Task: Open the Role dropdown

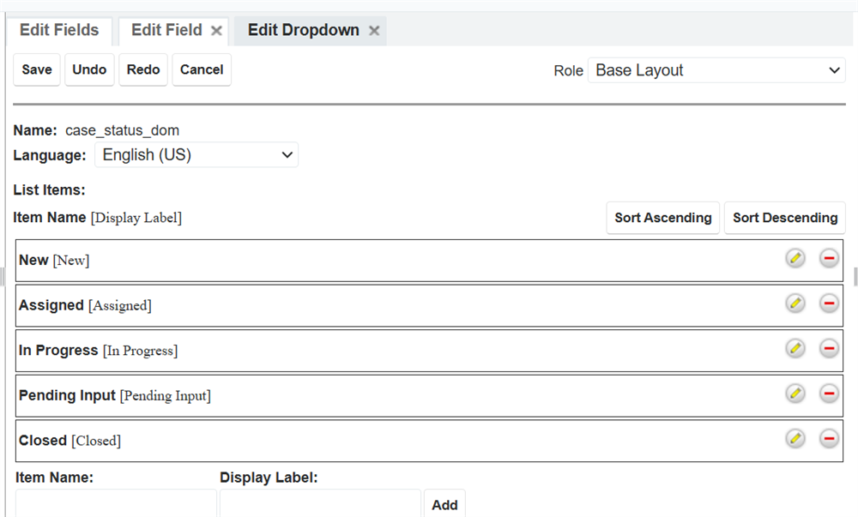Action: [x=716, y=70]
